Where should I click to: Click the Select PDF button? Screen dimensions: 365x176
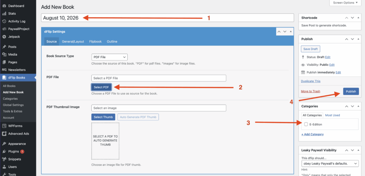[102, 87]
